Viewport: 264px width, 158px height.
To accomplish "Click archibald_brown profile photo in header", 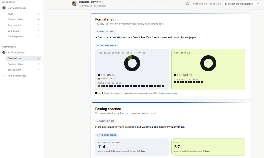I will [x=74, y=4].
